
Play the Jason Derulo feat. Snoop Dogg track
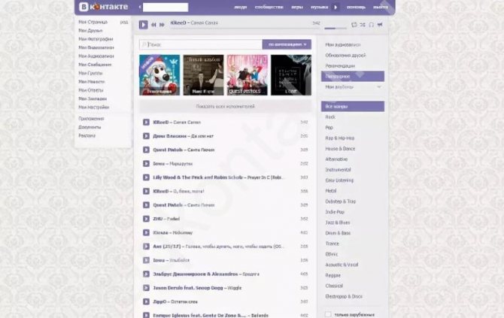click(146, 288)
